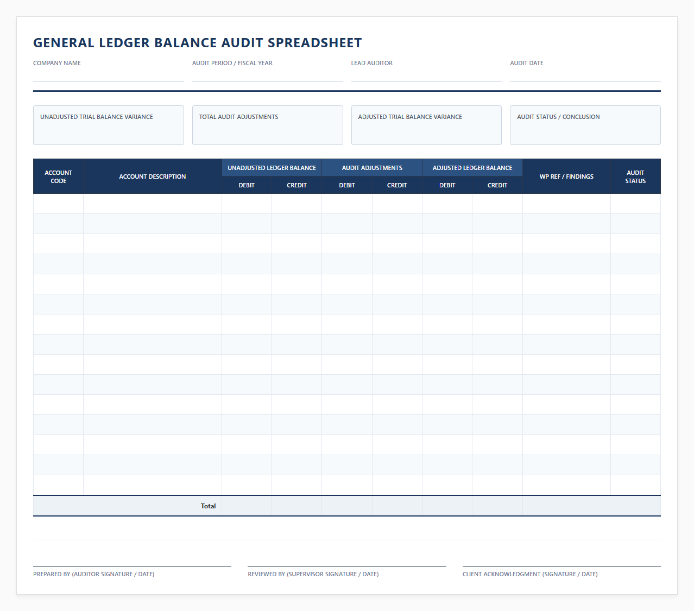The image size is (694, 611).
Task: Click the Prepared By signature line
Action: click(x=132, y=566)
